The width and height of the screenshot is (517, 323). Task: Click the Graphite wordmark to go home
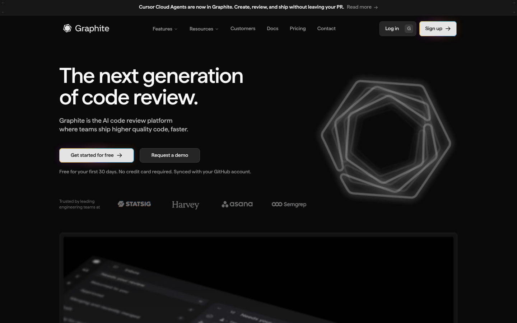[x=92, y=28]
